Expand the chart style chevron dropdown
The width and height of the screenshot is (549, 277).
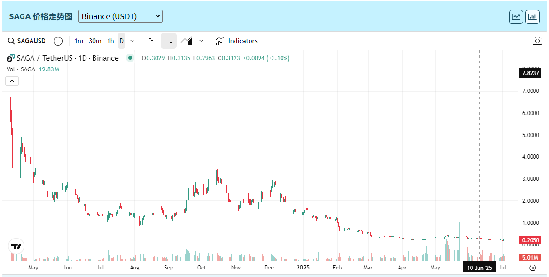201,41
